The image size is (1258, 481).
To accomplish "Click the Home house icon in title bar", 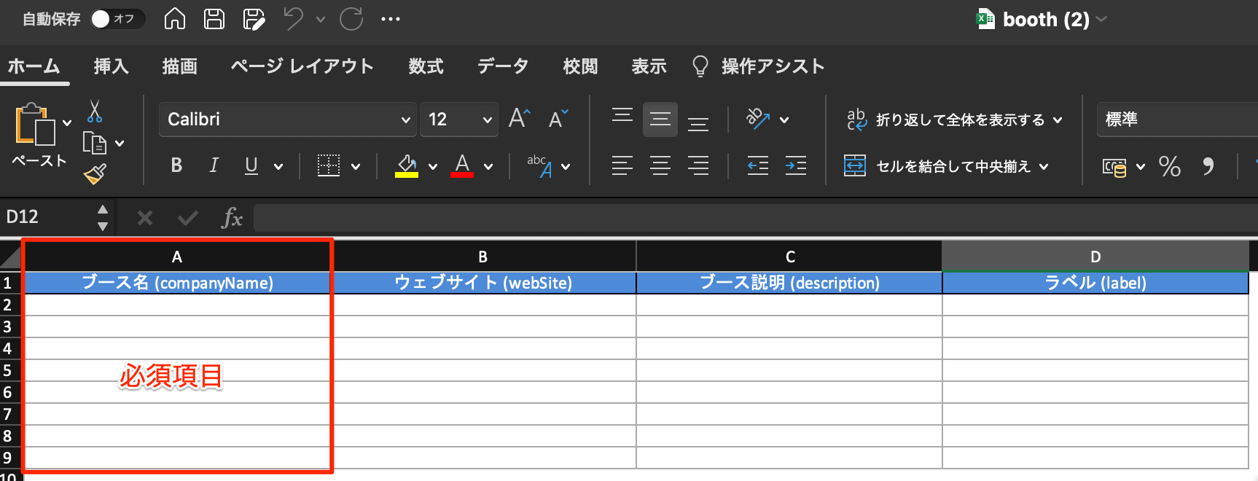I will tap(175, 19).
